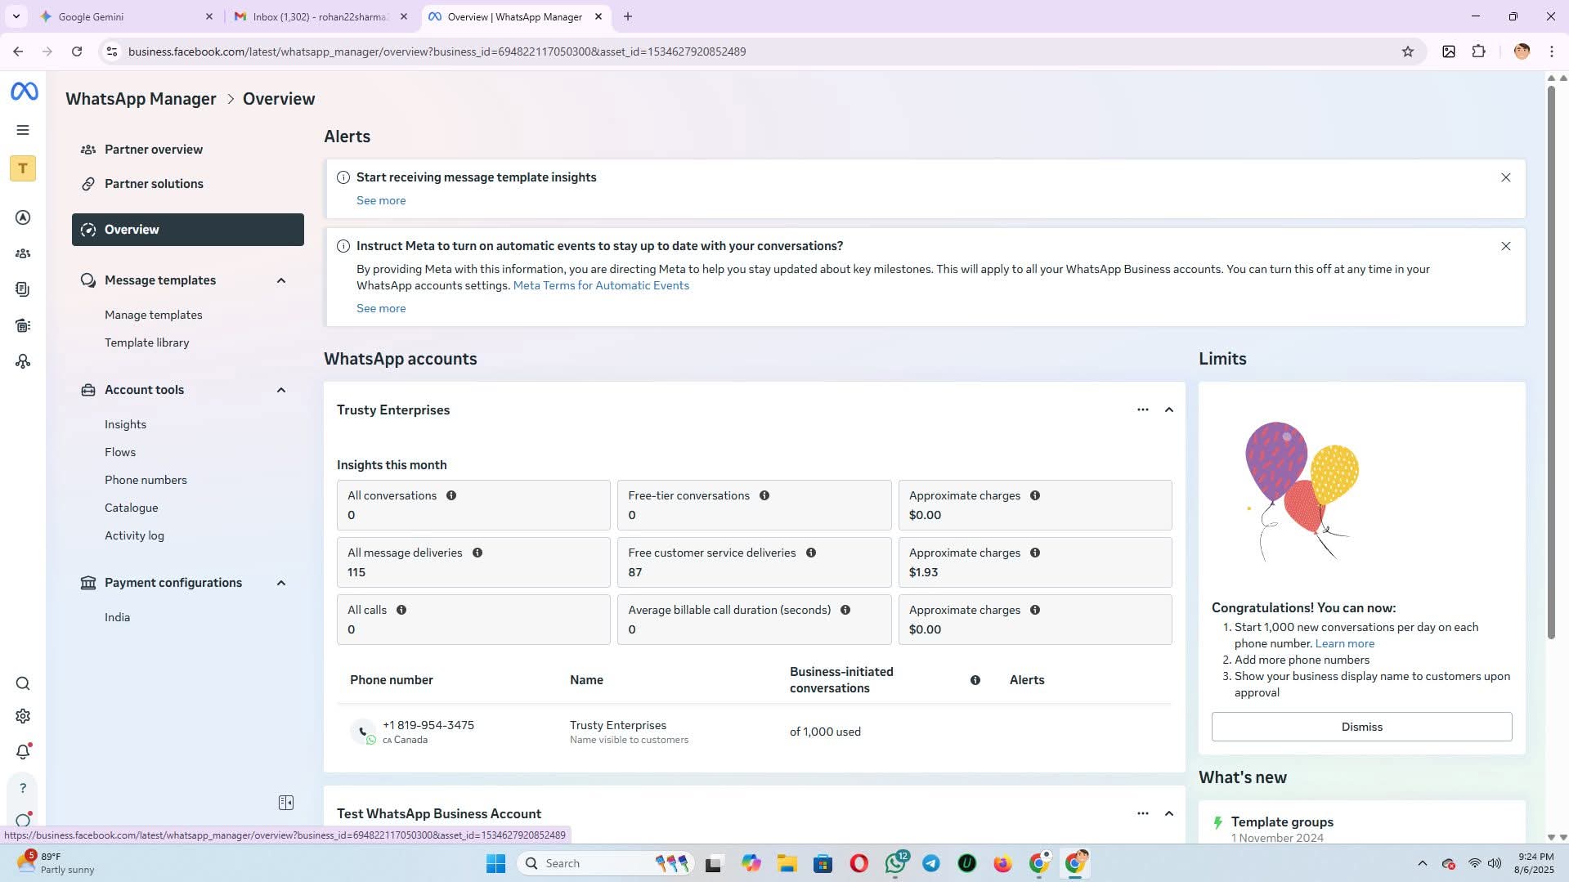This screenshot has width=1569, height=882.
Task: Open the people group icon in the left rail
Action: pos(23,253)
